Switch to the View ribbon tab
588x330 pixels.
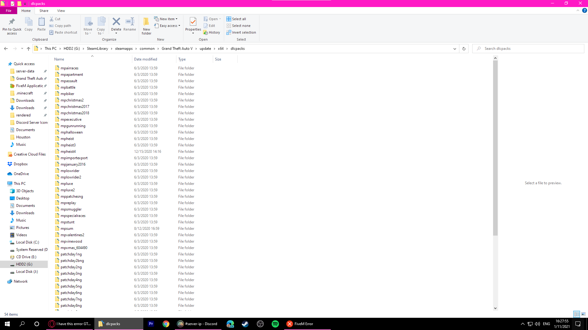tap(61, 11)
